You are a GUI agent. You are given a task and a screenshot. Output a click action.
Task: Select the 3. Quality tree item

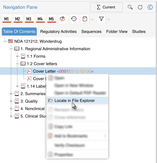coord(29,101)
